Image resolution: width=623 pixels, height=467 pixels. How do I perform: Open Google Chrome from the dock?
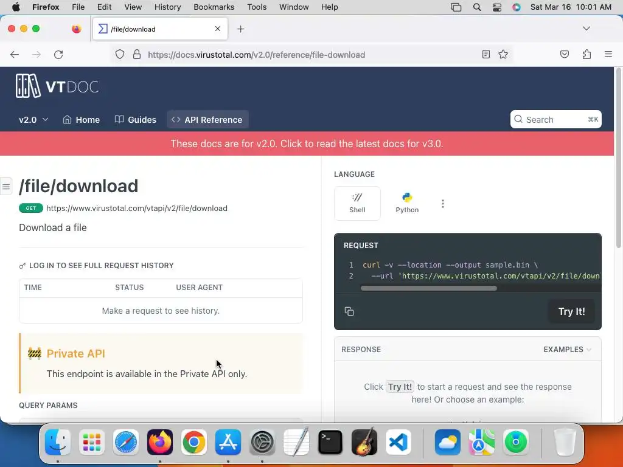point(194,442)
